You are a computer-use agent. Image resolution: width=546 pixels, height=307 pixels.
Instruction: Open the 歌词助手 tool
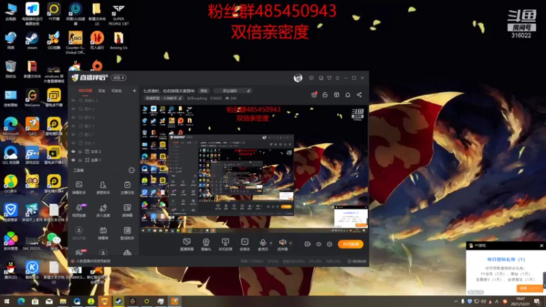pos(127,233)
